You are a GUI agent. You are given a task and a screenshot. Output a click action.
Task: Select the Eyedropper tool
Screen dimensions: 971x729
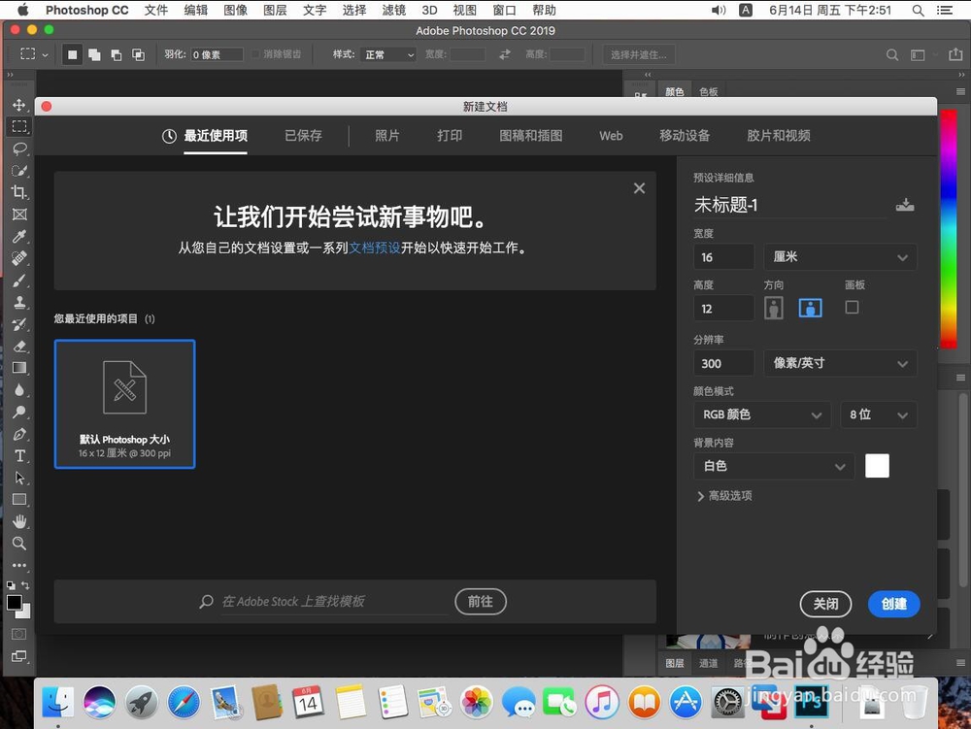pos(19,237)
